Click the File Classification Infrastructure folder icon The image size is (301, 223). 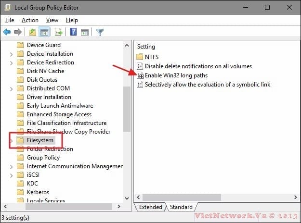(x=20, y=123)
